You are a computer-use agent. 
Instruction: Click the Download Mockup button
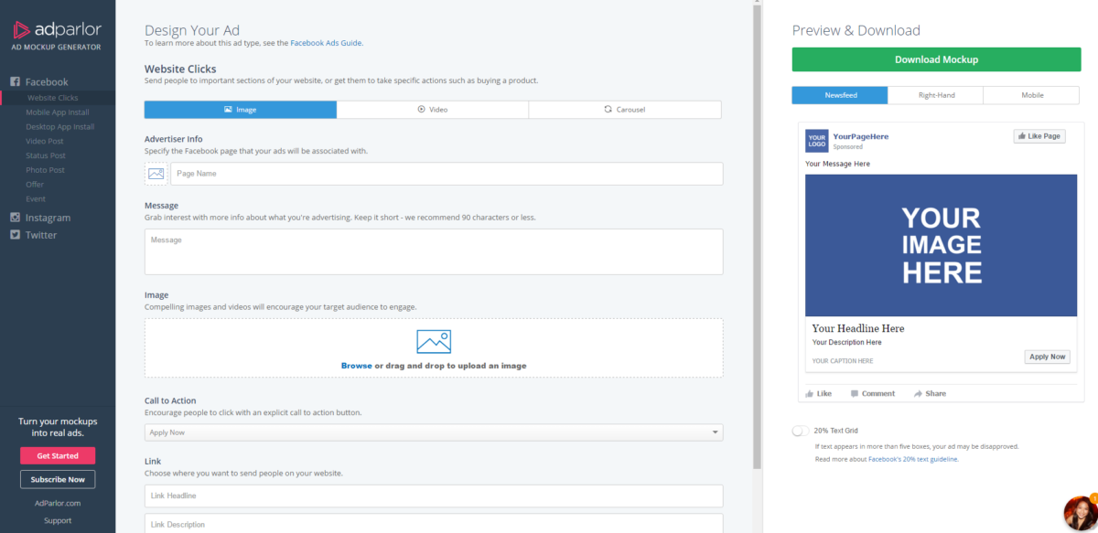tap(936, 59)
